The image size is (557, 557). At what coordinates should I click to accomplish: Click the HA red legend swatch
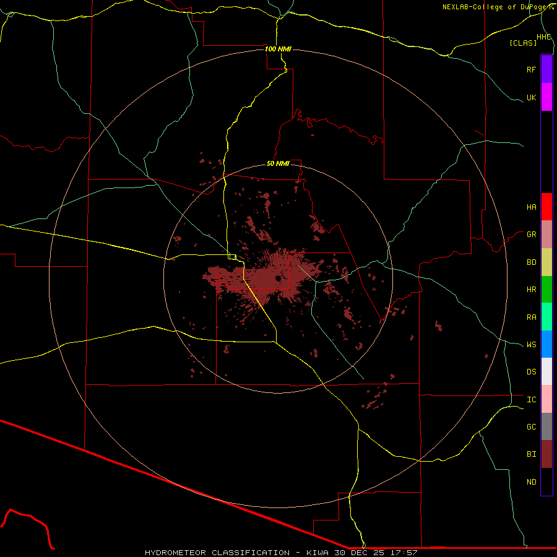click(546, 207)
